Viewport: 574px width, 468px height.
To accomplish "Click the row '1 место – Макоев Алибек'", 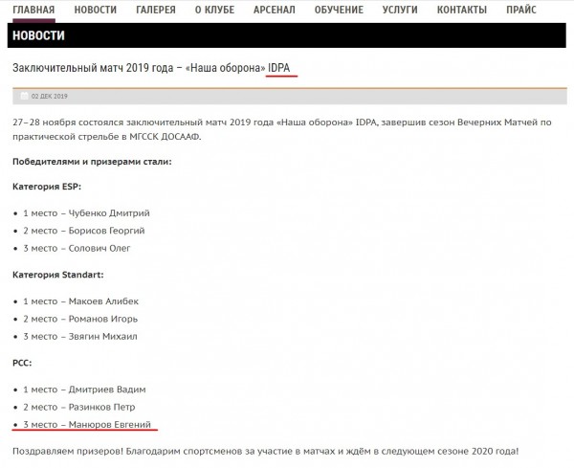I will pos(81,301).
